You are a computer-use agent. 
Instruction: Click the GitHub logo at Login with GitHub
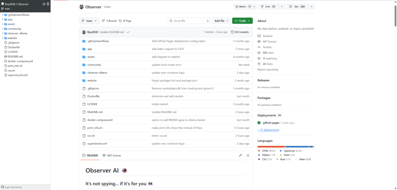tap(3, 187)
